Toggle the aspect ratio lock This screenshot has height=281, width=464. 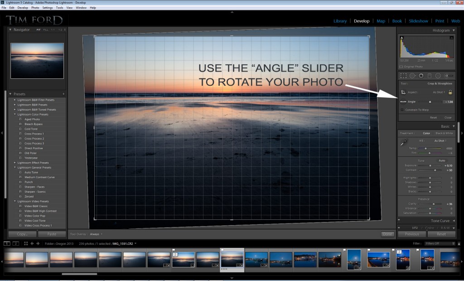click(x=450, y=92)
